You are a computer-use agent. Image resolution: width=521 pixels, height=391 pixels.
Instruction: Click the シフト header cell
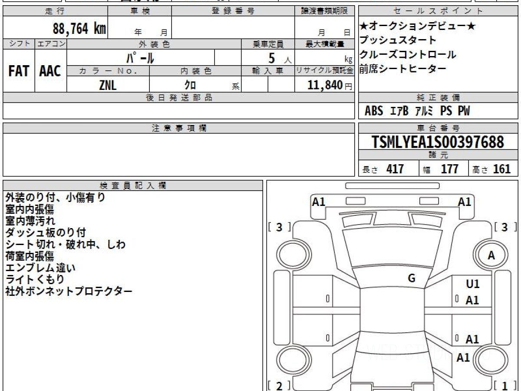click(x=19, y=44)
